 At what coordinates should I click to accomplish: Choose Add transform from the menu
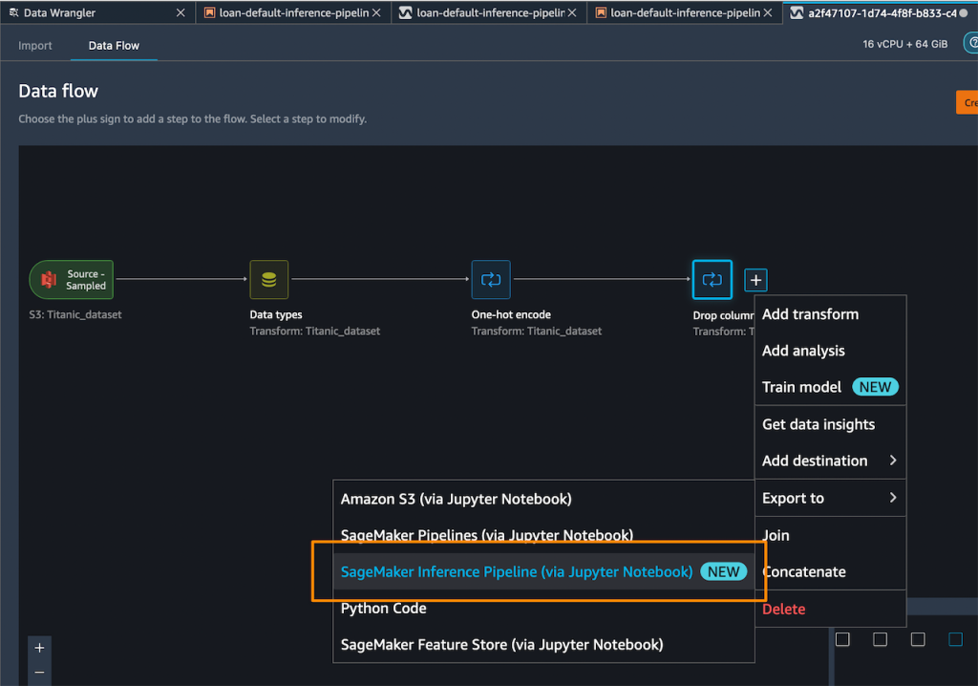(x=830, y=314)
